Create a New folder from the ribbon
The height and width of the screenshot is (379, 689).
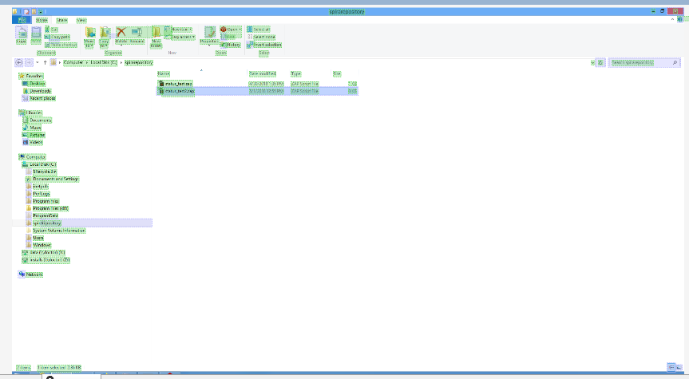point(156,35)
